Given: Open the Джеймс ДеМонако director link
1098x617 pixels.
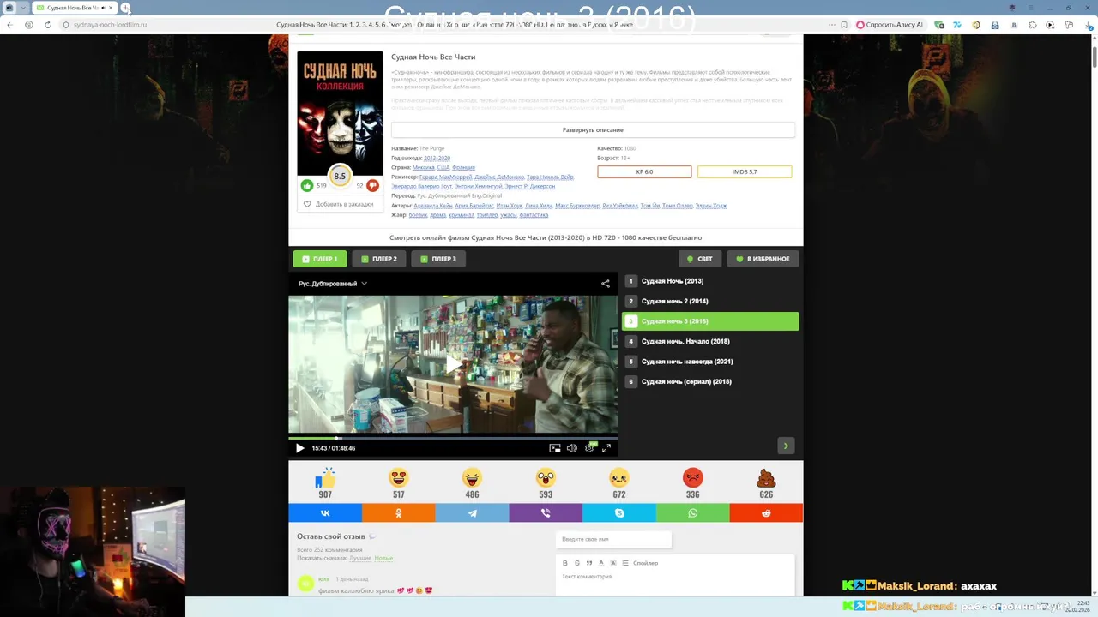Looking at the screenshot, I should tap(499, 177).
